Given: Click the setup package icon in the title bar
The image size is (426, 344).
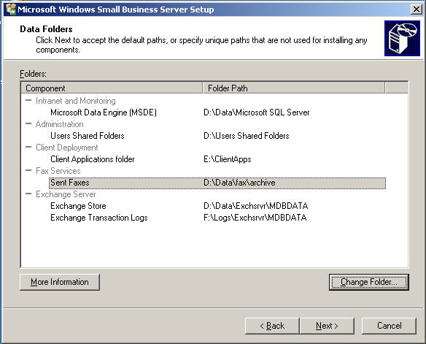Looking at the screenshot, I should tap(11, 9).
